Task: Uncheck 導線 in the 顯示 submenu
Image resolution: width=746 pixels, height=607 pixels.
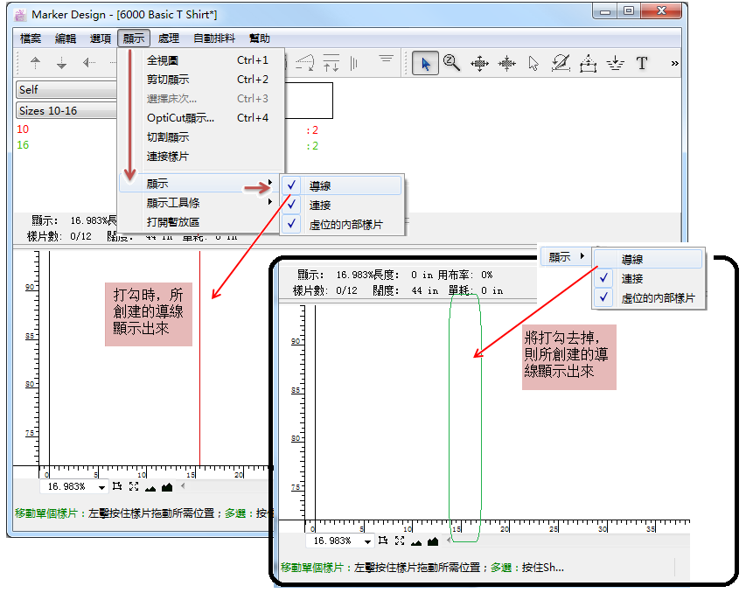Action: 292,185
